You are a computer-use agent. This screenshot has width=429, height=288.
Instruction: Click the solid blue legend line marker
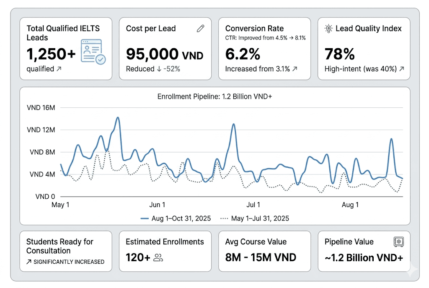(x=145, y=218)
